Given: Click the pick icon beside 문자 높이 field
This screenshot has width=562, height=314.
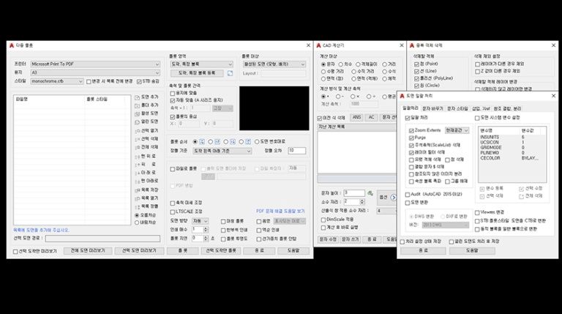Looking at the screenshot, I should click(370, 193).
